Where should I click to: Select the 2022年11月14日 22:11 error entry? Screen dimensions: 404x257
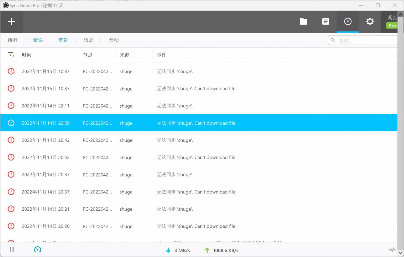(162, 106)
